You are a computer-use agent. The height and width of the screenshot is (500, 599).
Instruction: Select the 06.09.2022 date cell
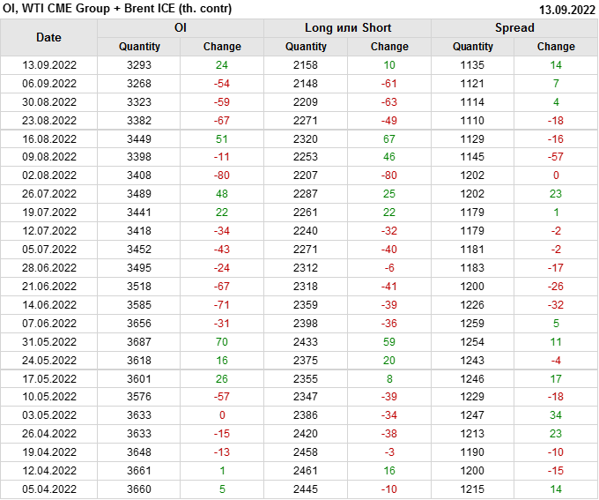[x=49, y=84]
